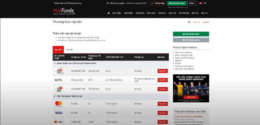Screen dimensions: 260x125
Task: Click the home icon in the breadcrumb
Action: point(189,22)
